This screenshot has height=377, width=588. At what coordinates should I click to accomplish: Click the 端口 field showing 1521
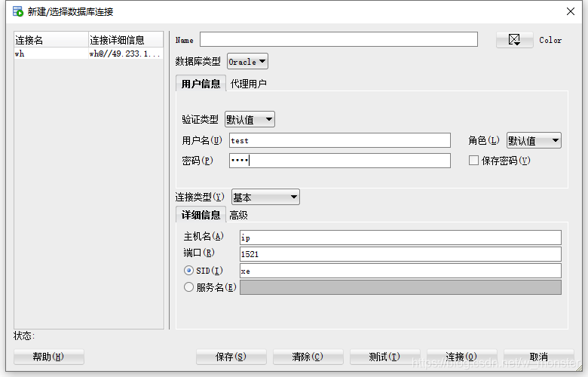400,254
